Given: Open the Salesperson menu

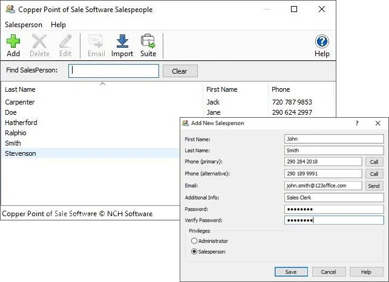Looking at the screenshot, I should [x=24, y=25].
